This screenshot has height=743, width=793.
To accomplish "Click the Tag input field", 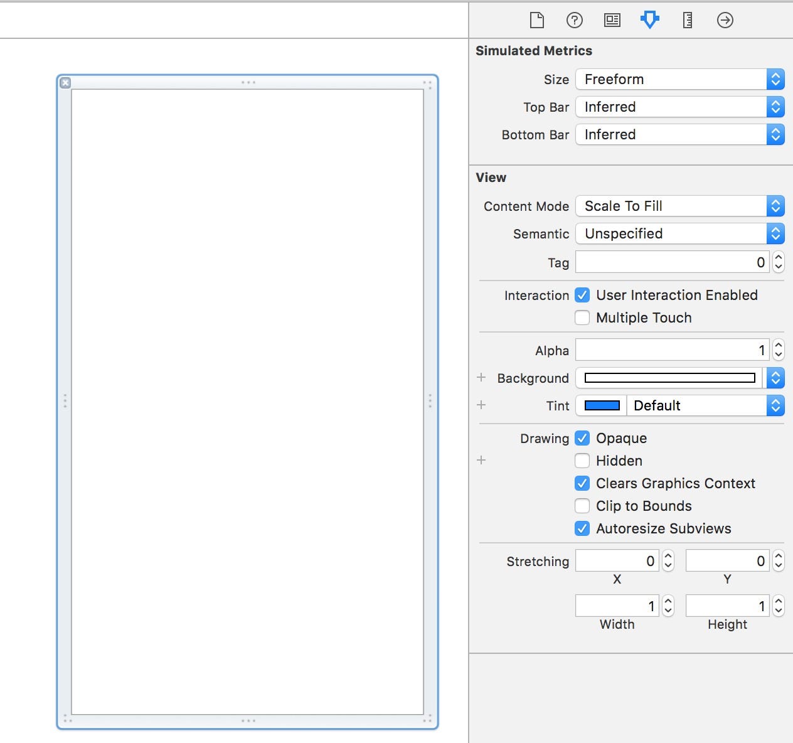I will [x=673, y=262].
